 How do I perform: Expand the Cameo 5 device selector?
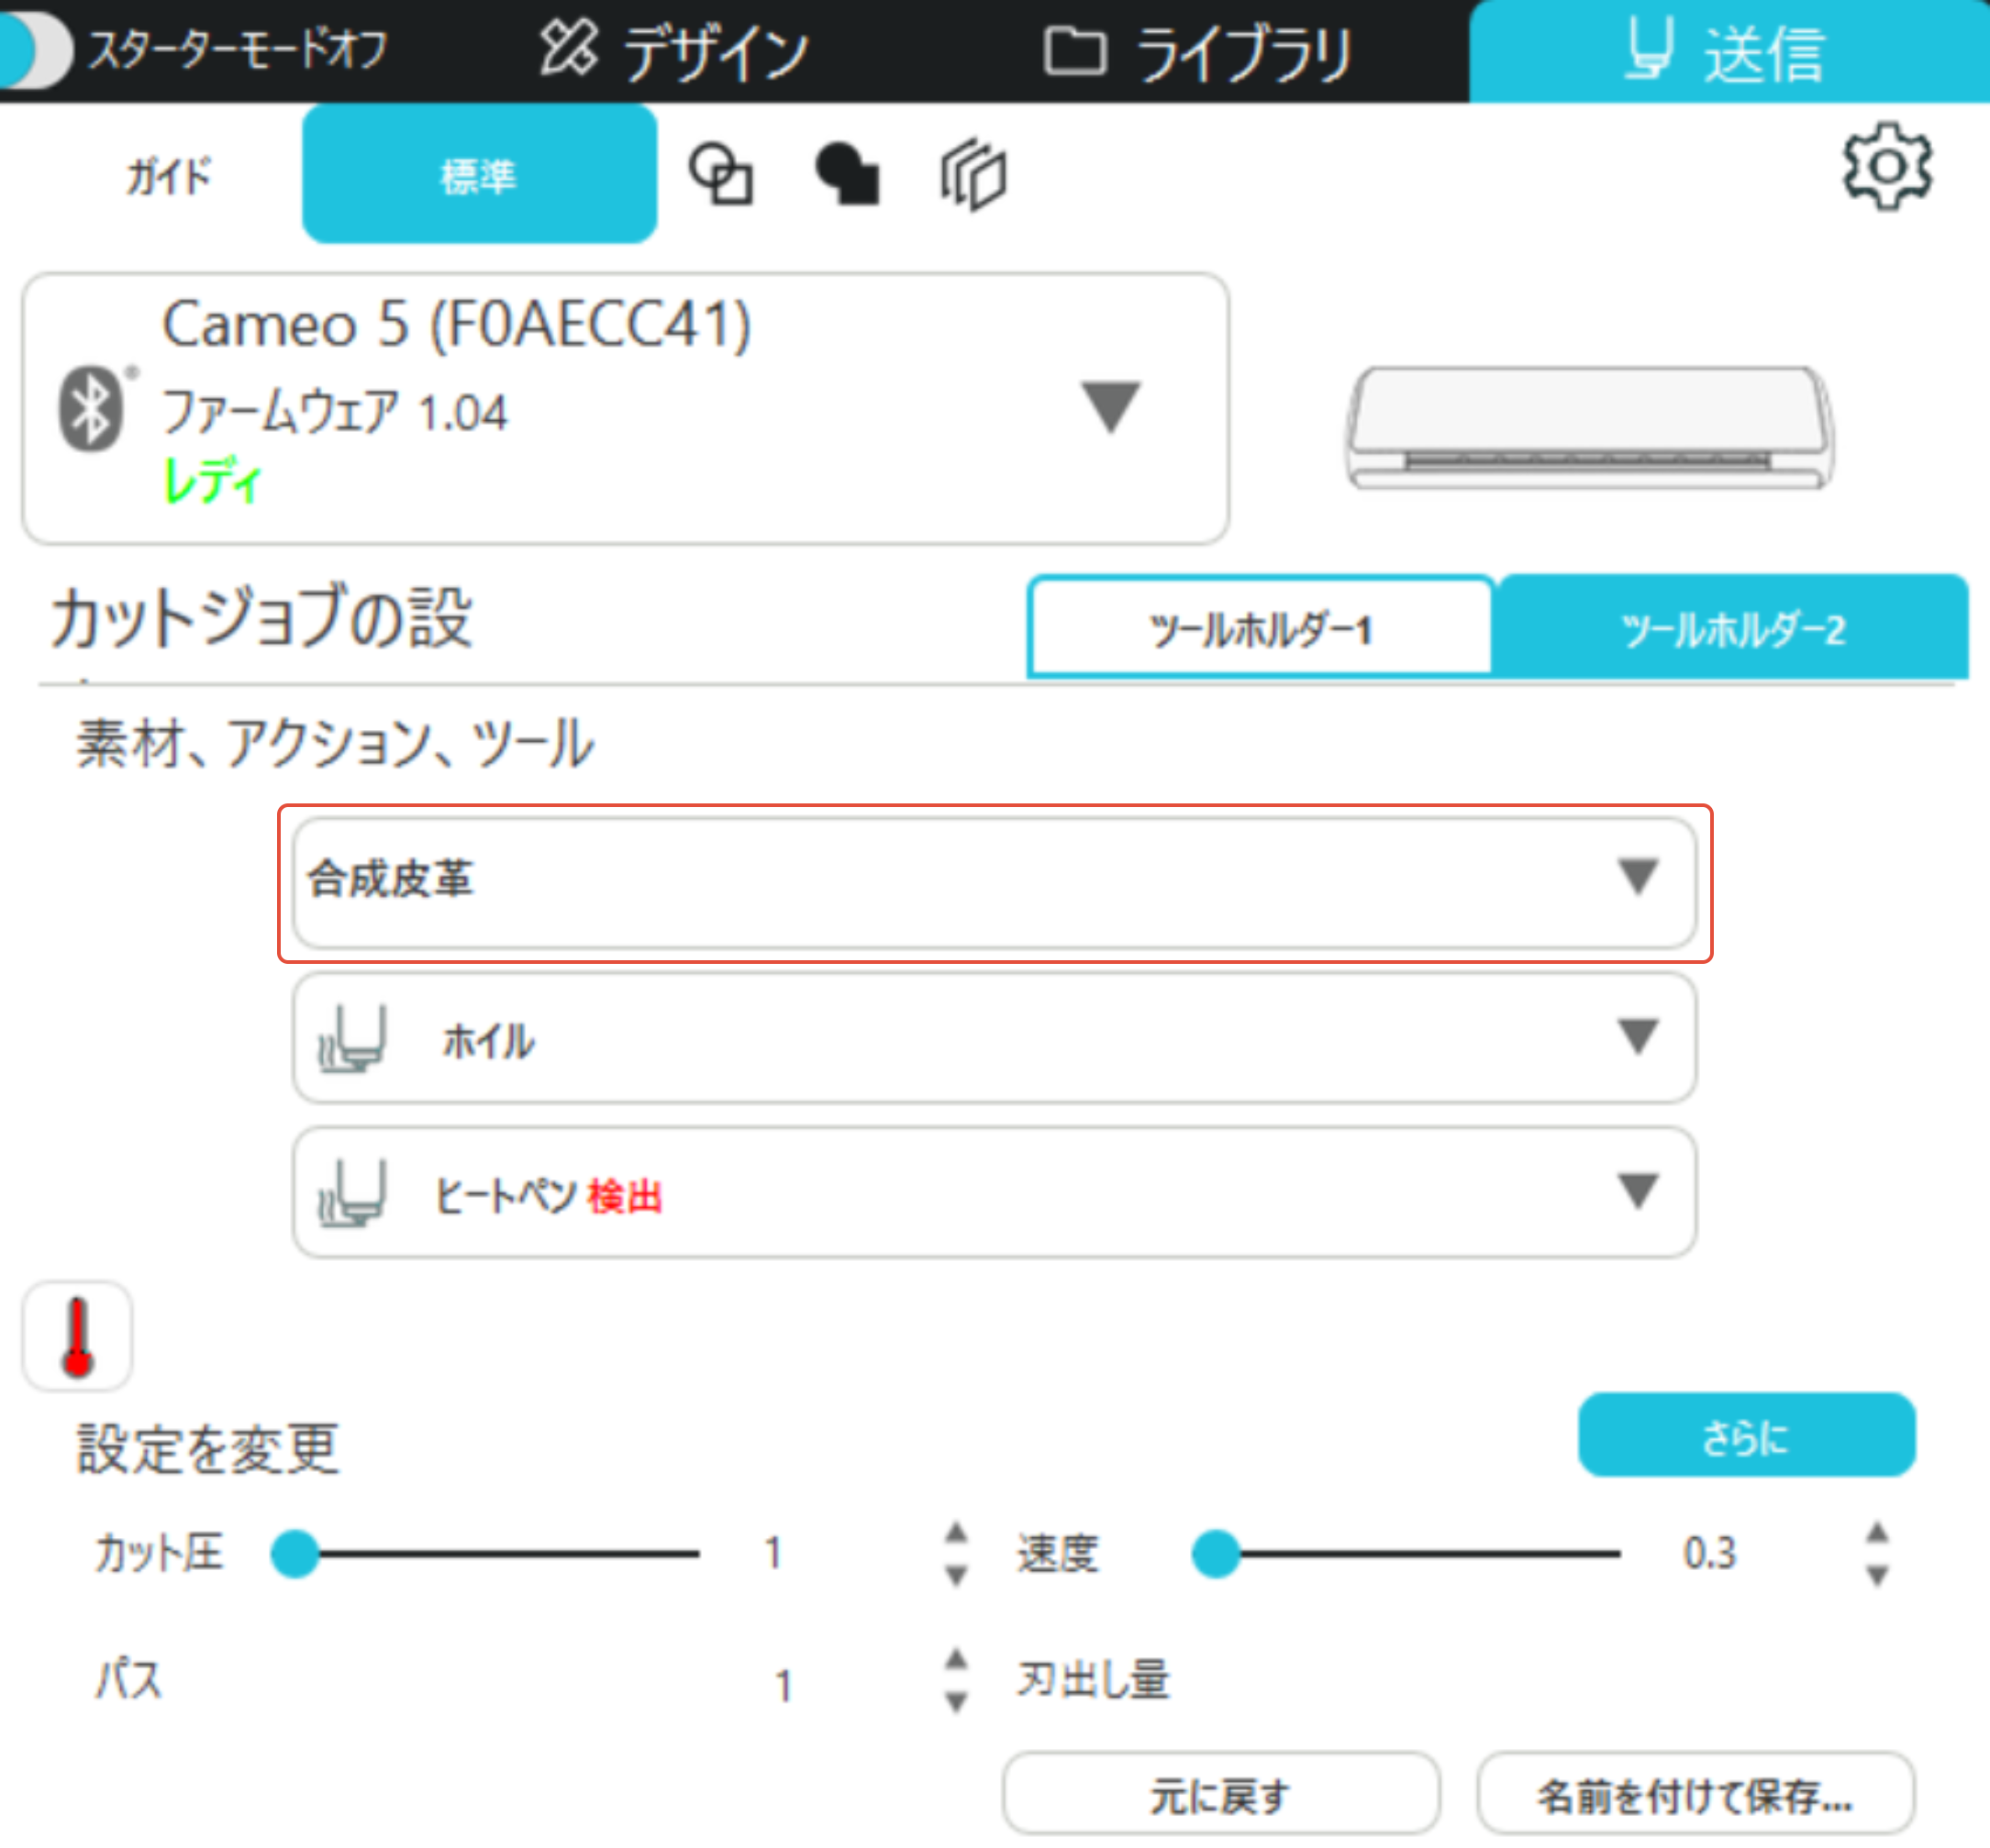coord(1109,407)
